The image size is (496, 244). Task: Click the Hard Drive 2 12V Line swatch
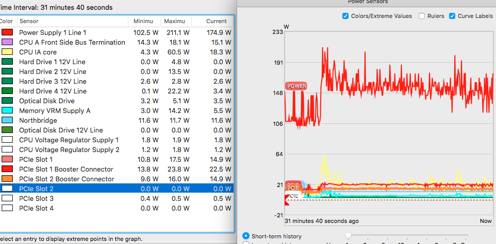pyautogui.click(x=7, y=71)
